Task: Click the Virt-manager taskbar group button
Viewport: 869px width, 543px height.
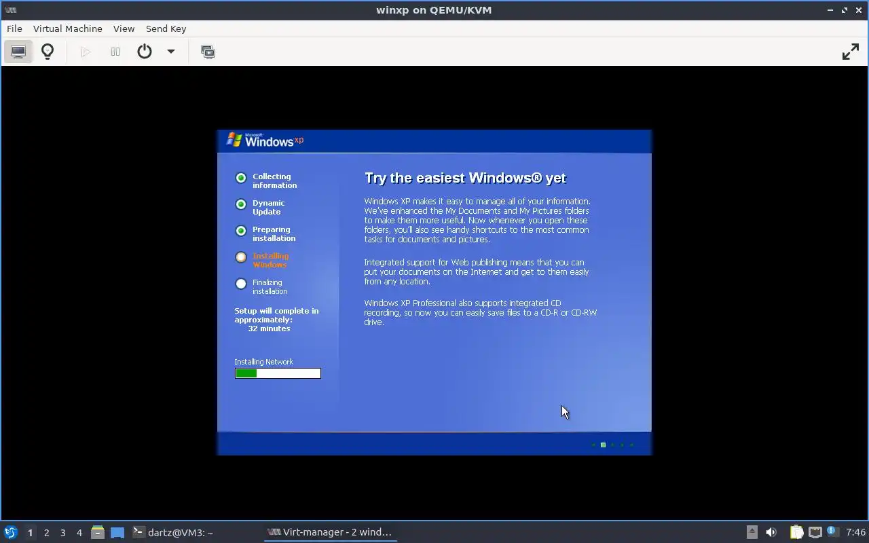Action: coord(330,533)
